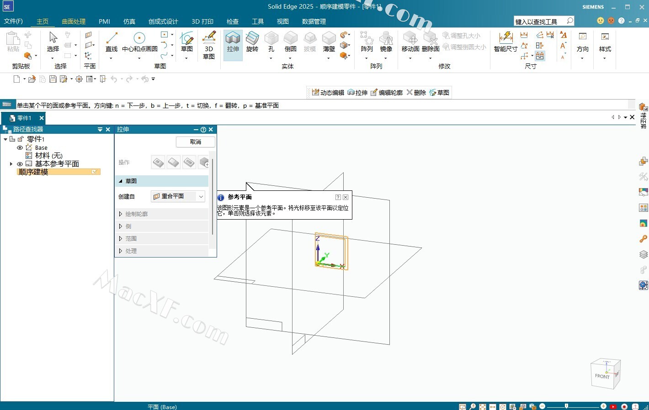Select the 薄壁 (Thin wall) tool
The width and height of the screenshot is (649, 410).
pyautogui.click(x=329, y=42)
